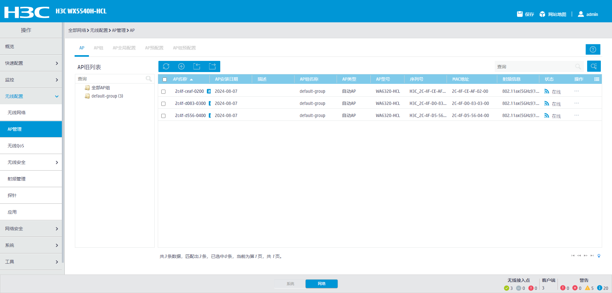This screenshot has width=612, height=293.
Task: Click the 保存 save icon in header
Action: 520,14
